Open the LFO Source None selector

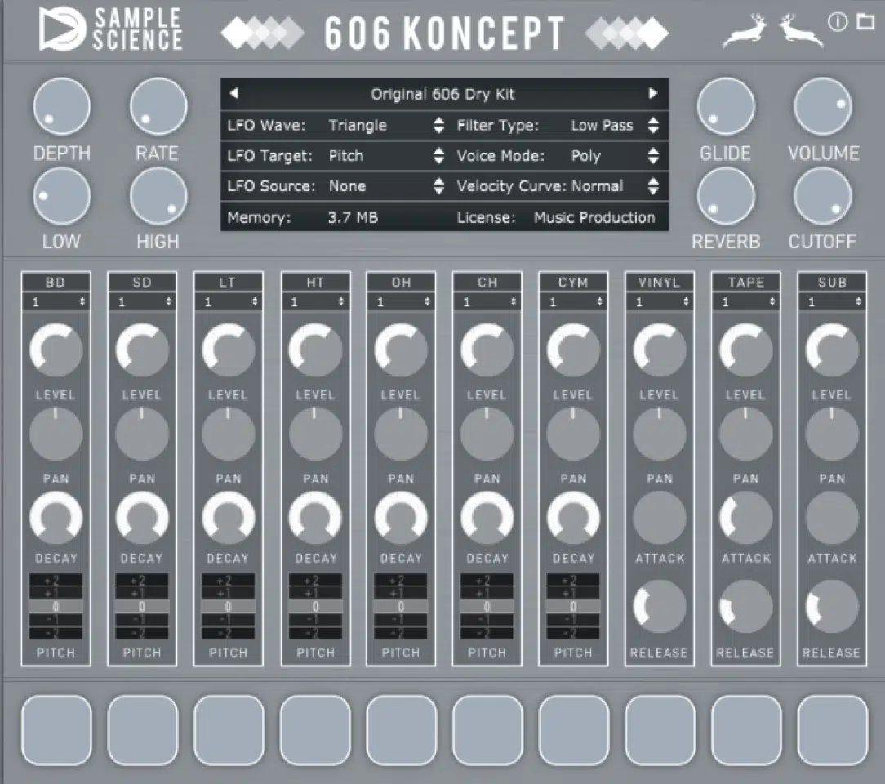pyautogui.click(x=386, y=186)
